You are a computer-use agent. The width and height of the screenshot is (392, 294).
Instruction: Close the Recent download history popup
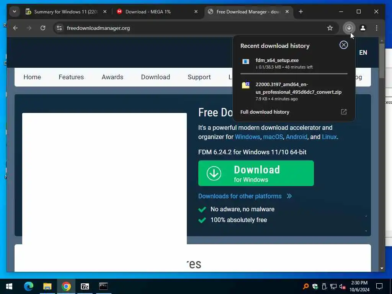click(344, 45)
